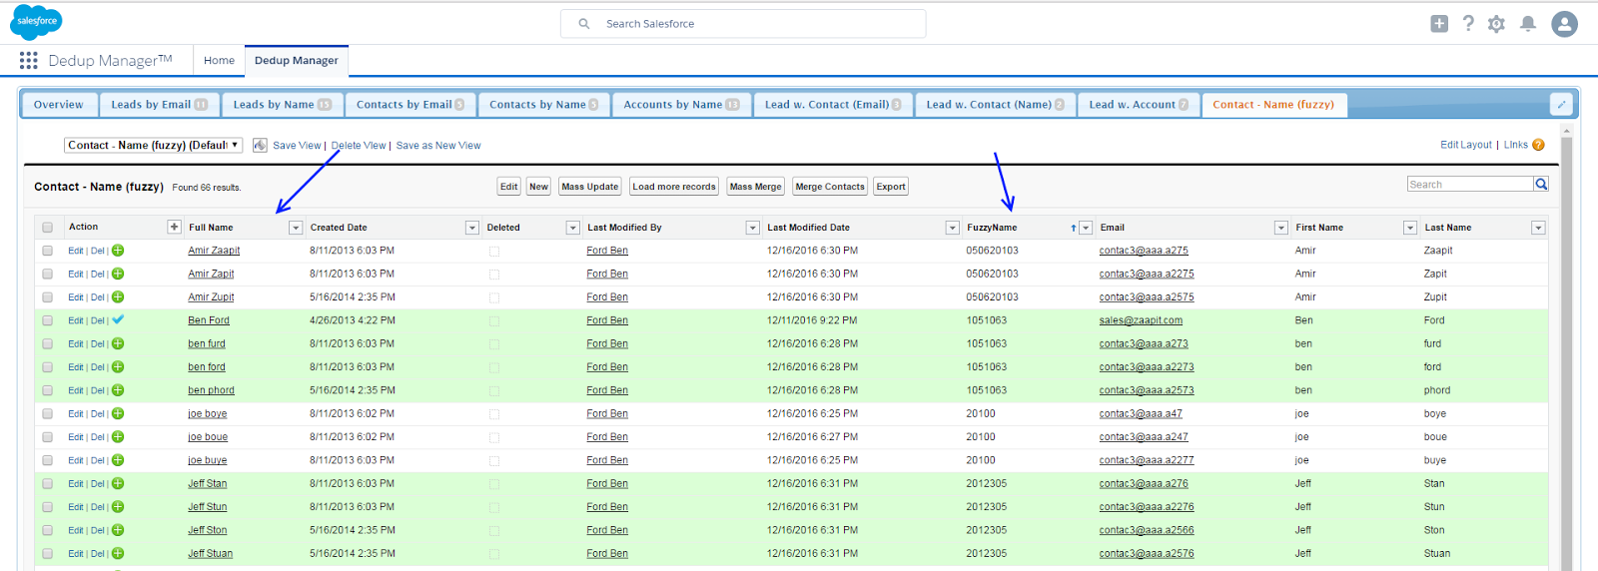
Task: Click the expand view icon beside tabs
Action: pos(1561,104)
